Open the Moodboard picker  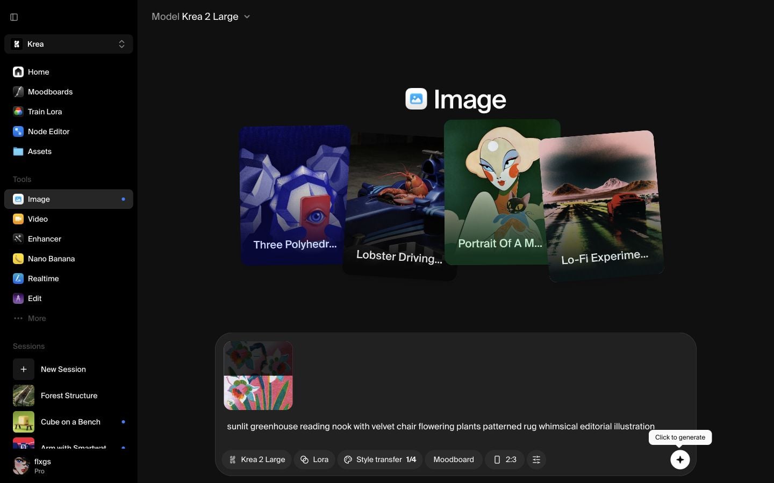pyautogui.click(x=454, y=459)
